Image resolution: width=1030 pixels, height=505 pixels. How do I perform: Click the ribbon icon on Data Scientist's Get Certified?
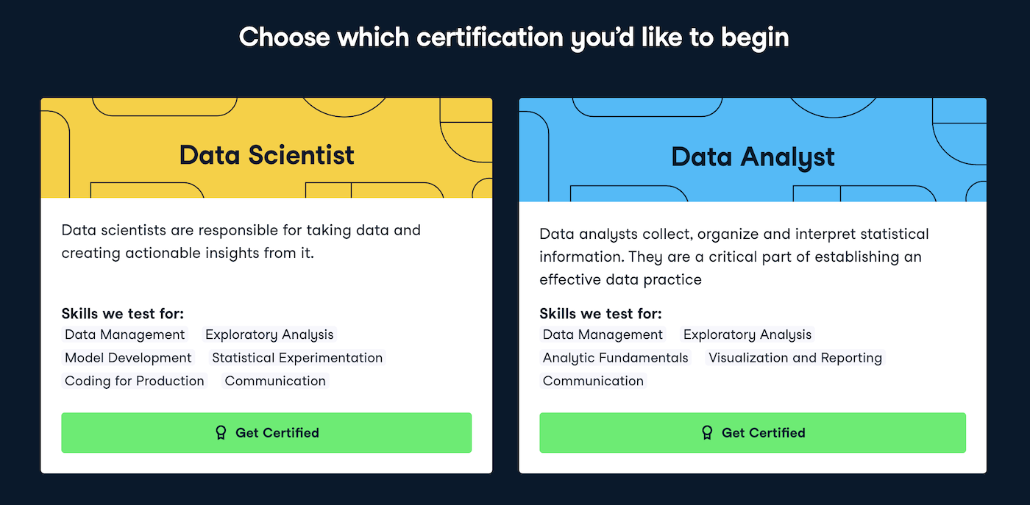(220, 433)
